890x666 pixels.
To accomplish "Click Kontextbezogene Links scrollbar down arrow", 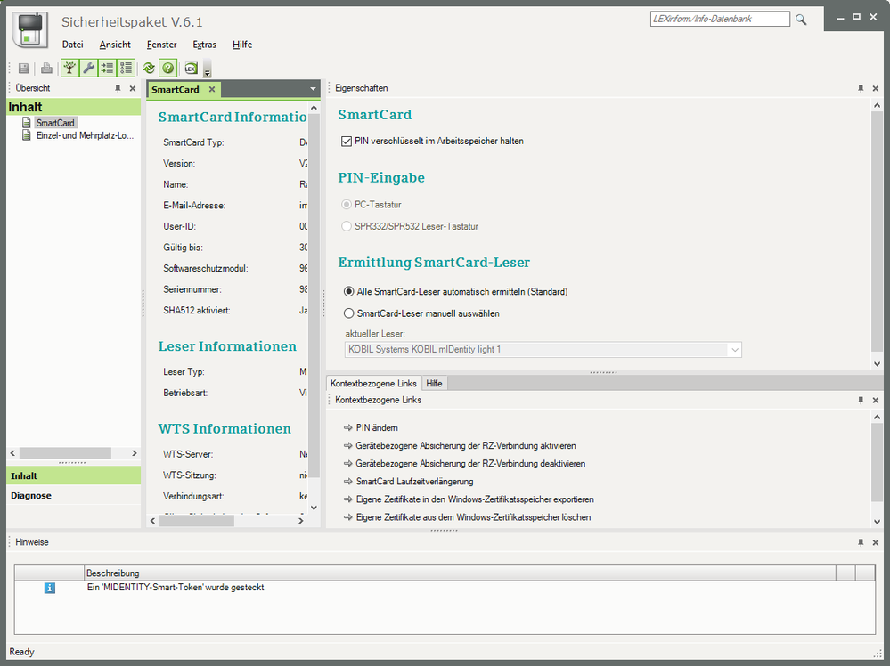I will (877, 522).
